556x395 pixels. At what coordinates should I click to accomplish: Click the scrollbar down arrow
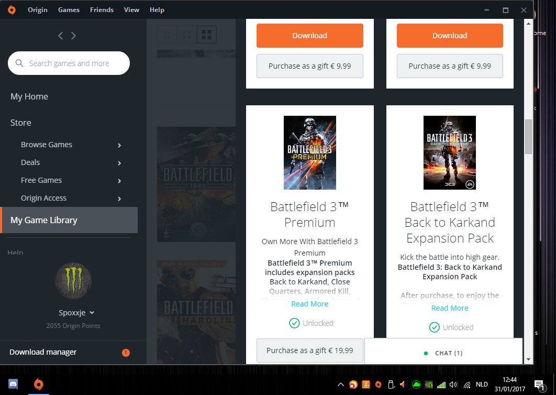pyautogui.click(x=528, y=359)
